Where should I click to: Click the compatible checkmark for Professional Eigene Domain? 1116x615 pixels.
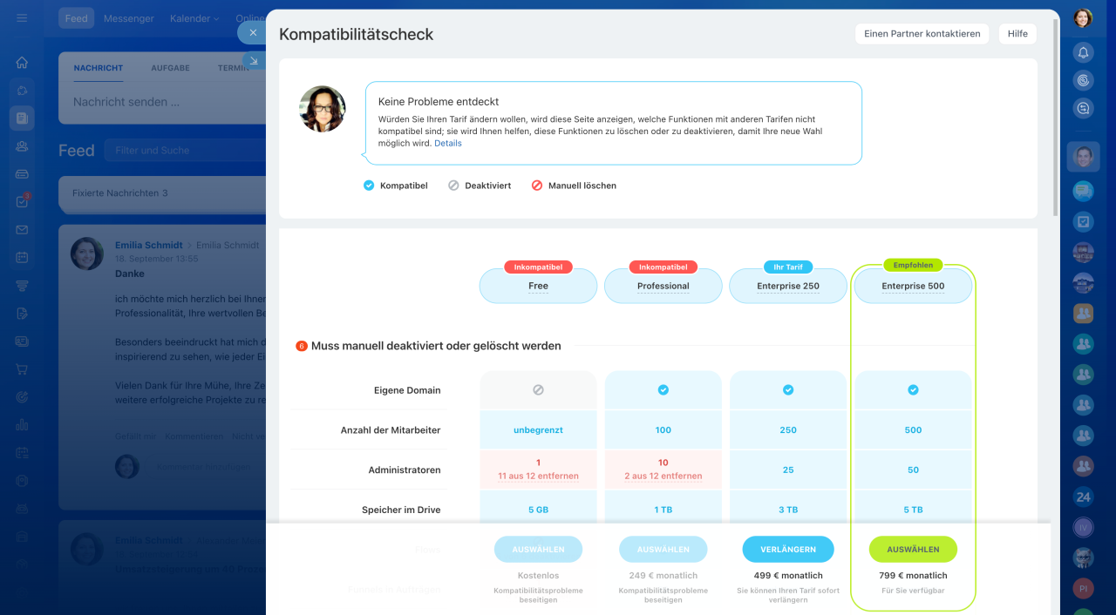click(663, 390)
